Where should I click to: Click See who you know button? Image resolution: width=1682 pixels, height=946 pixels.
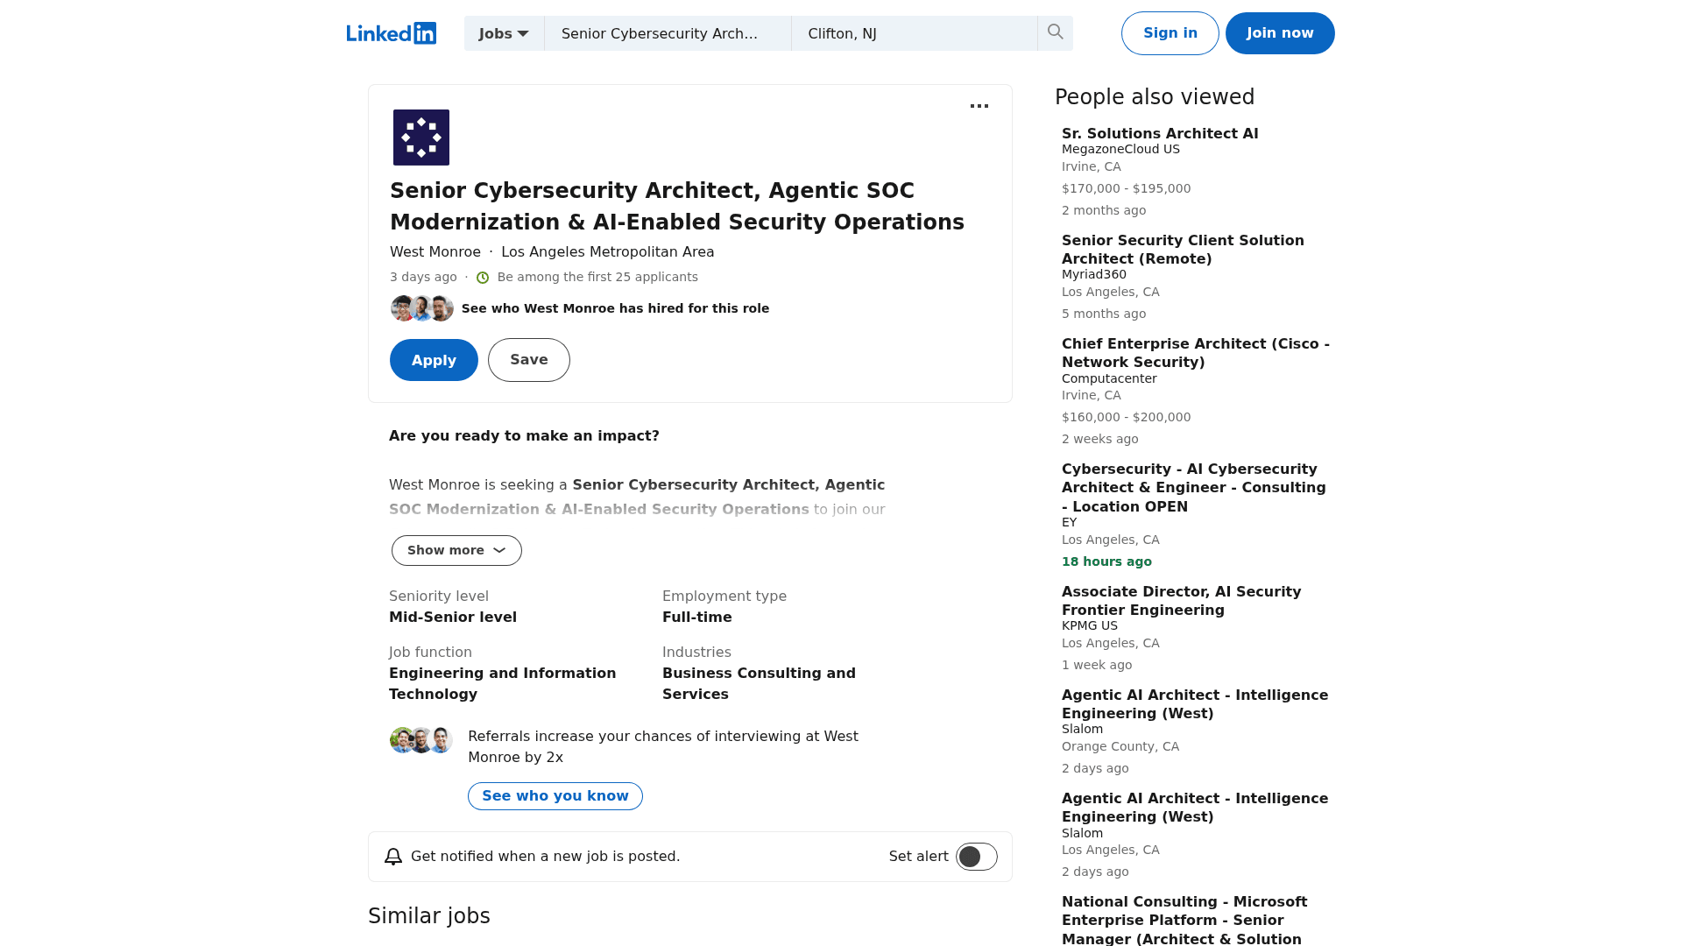click(x=555, y=796)
